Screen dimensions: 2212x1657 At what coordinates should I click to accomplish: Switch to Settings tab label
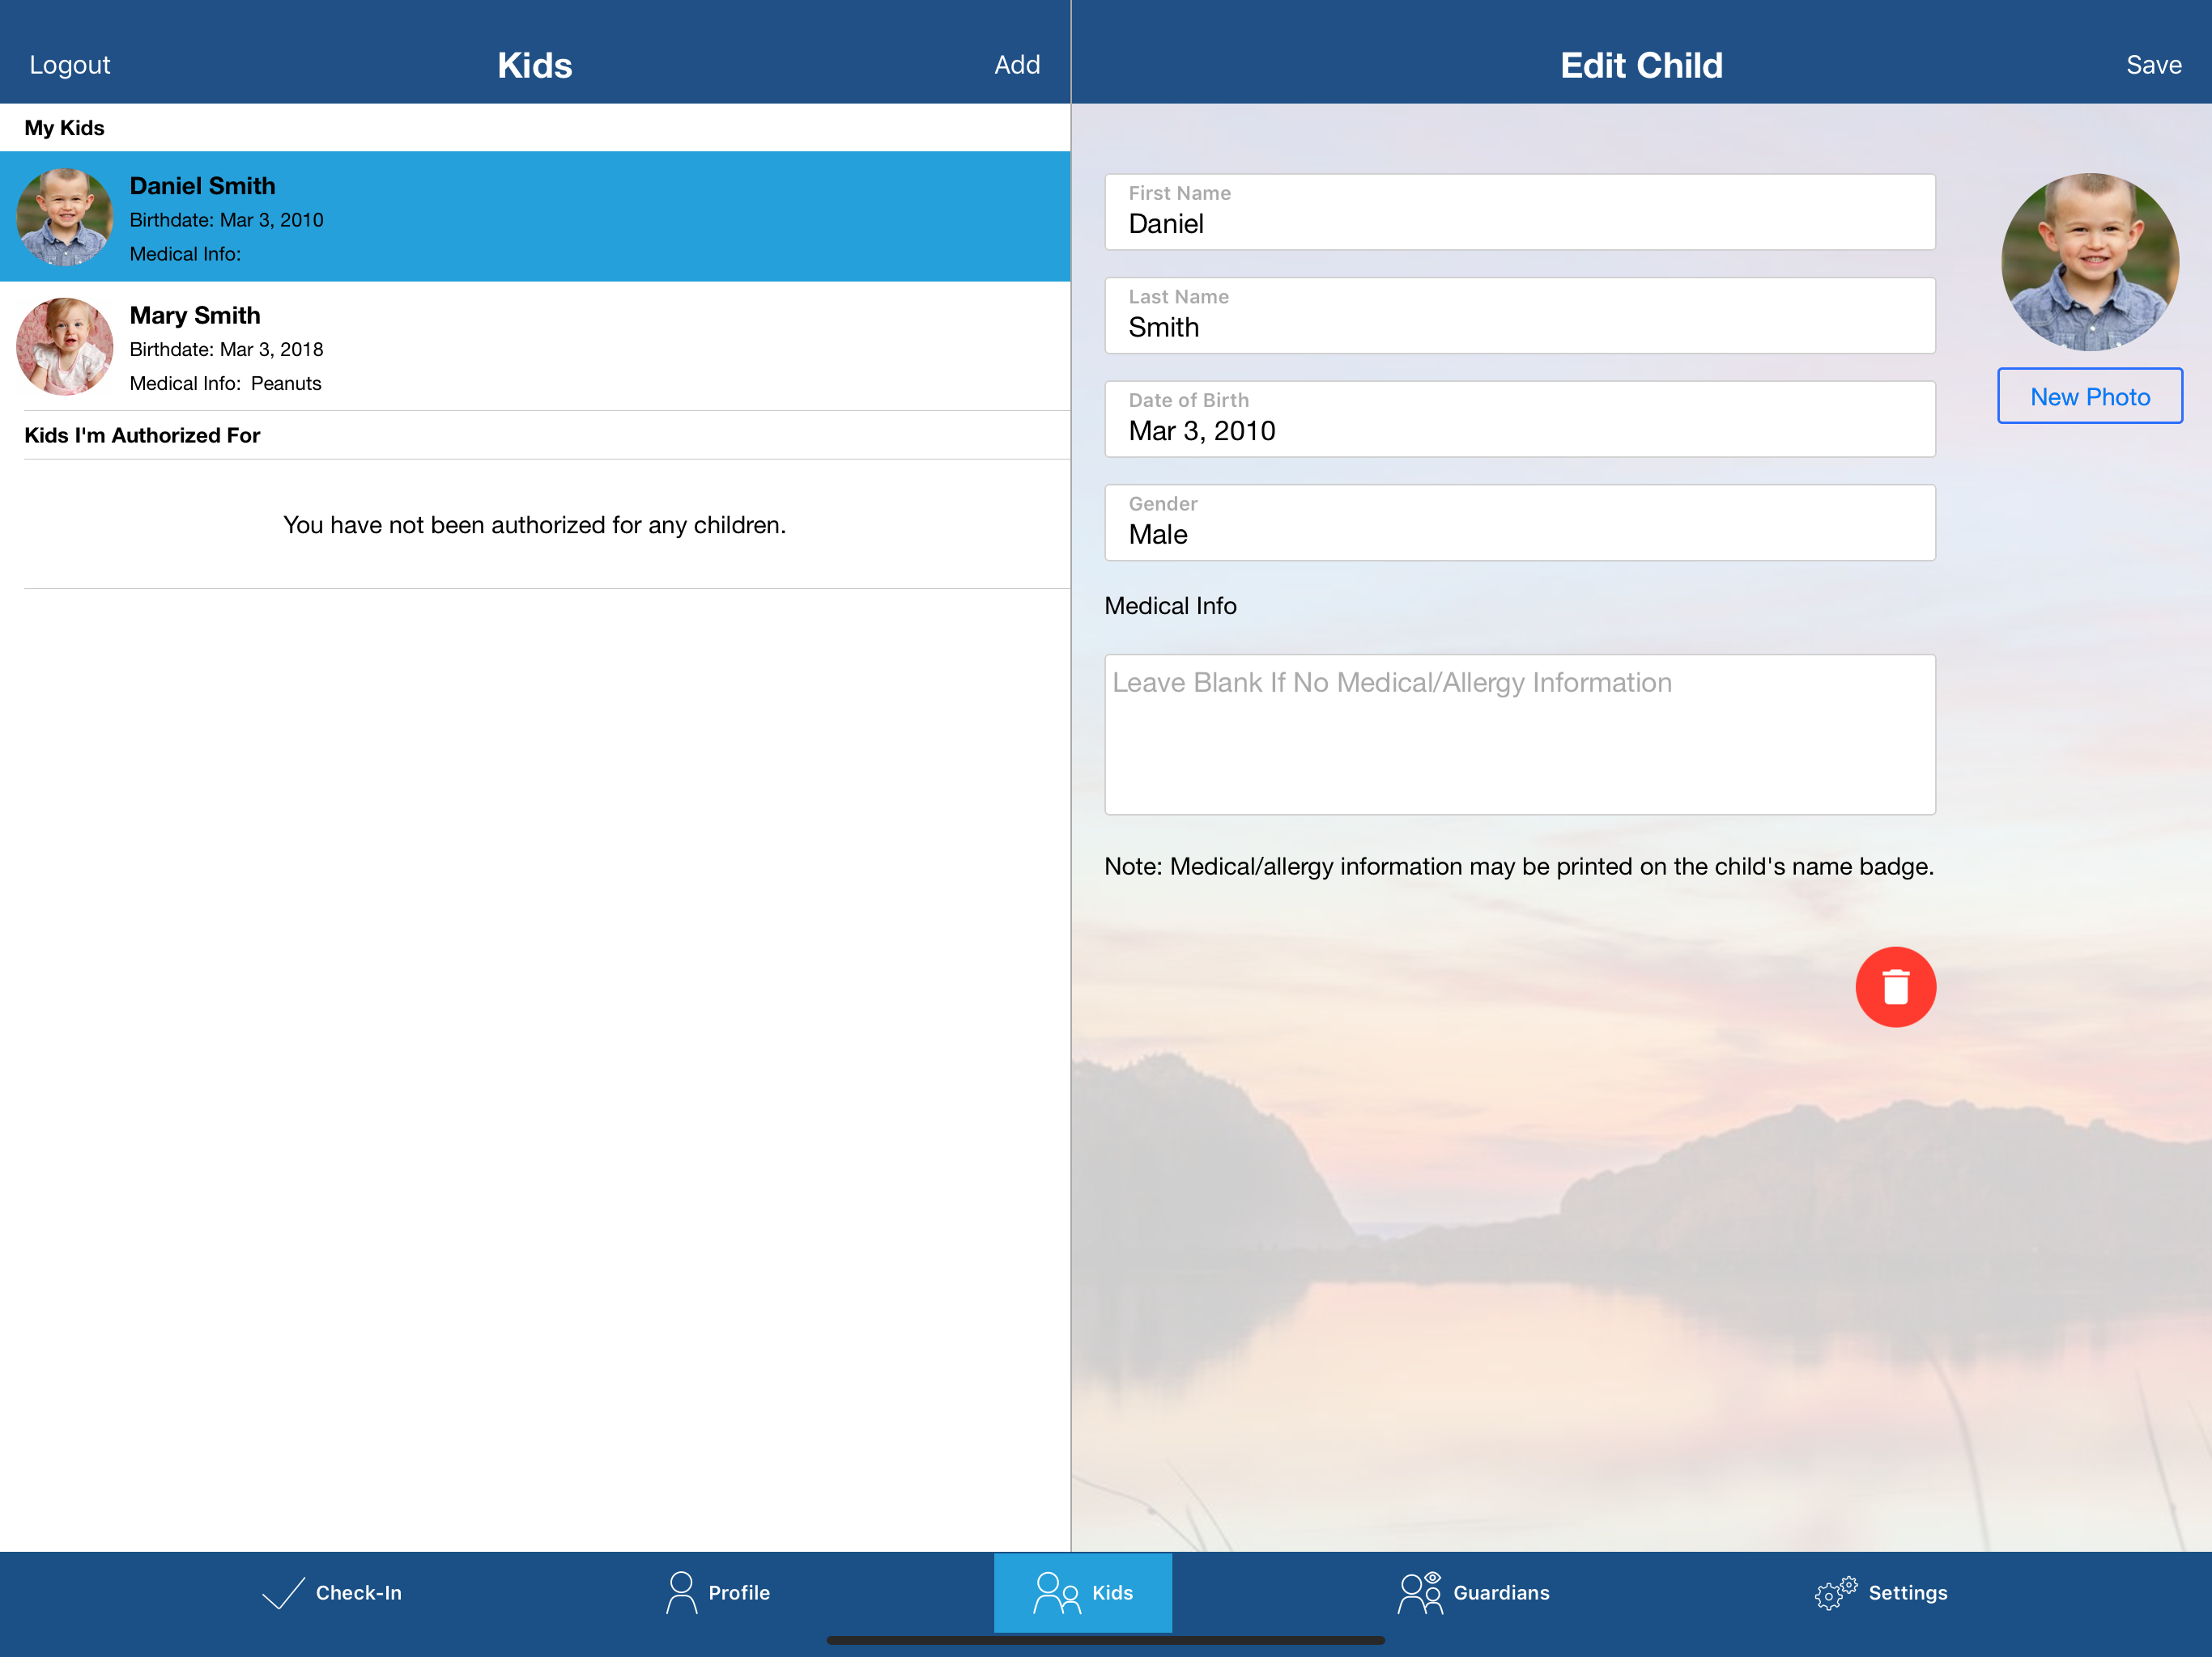click(x=1908, y=1592)
